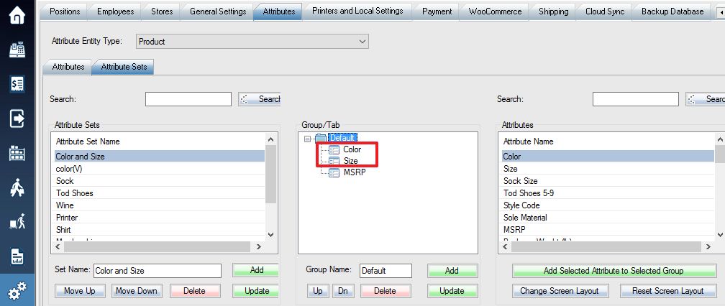Open the inventory shelves icon in sidebar

pyautogui.click(x=17, y=153)
